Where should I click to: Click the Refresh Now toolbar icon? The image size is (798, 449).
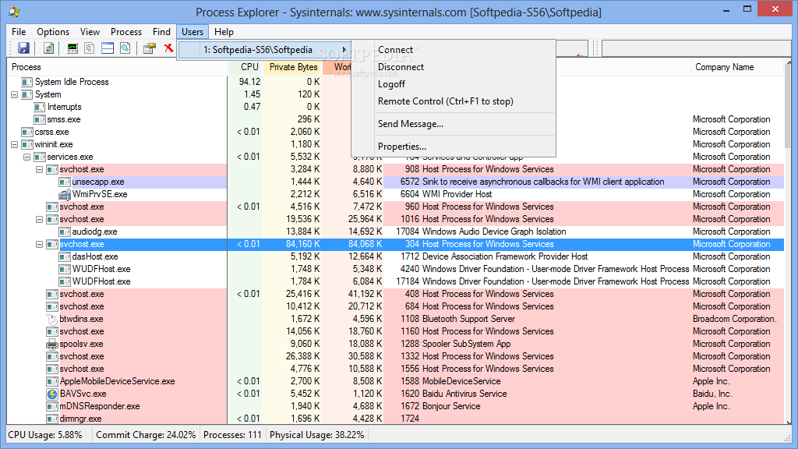point(49,48)
